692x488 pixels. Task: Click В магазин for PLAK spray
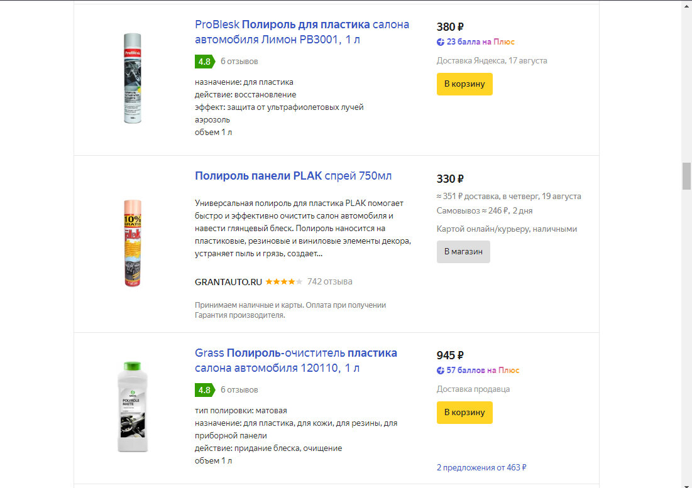pyautogui.click(x=463, y=251)
